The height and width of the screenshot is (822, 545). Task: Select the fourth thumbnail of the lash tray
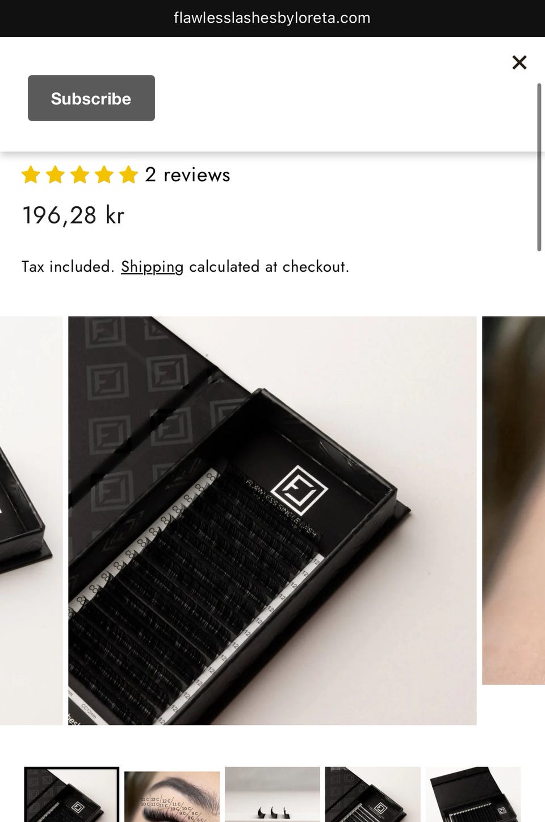pyautogui.click(x=373, y=794)
